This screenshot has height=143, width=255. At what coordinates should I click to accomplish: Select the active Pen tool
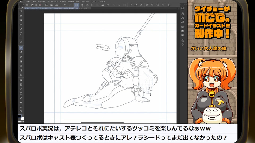tap(21, 48)
